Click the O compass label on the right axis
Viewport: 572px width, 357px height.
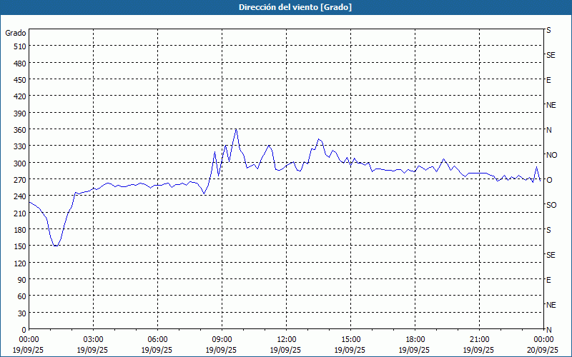(549, 180)
